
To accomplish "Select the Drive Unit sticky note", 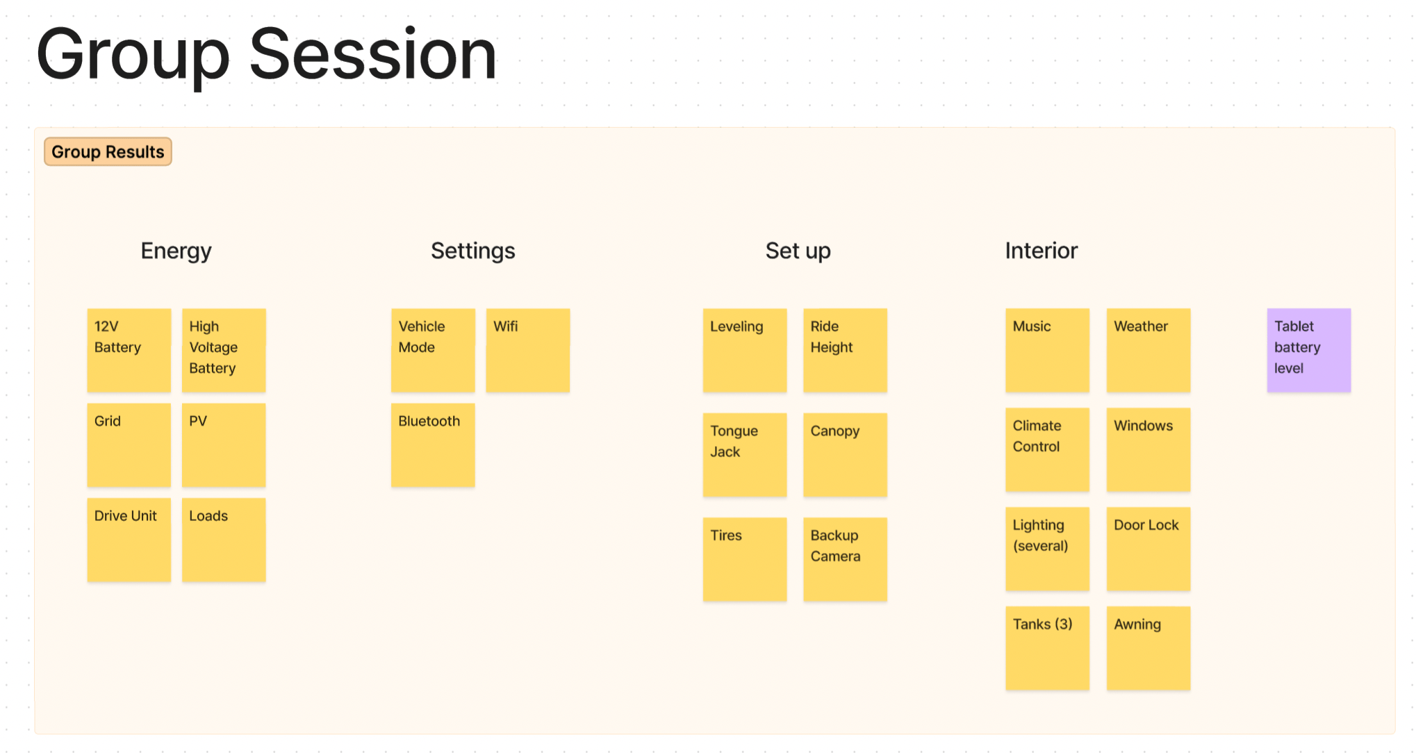I will click(129, 540).
